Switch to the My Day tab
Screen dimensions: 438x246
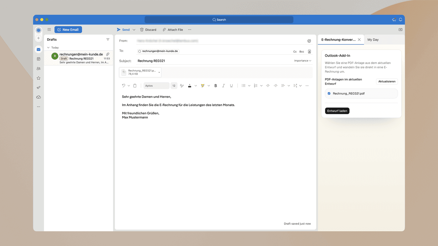tap(373, 40)
